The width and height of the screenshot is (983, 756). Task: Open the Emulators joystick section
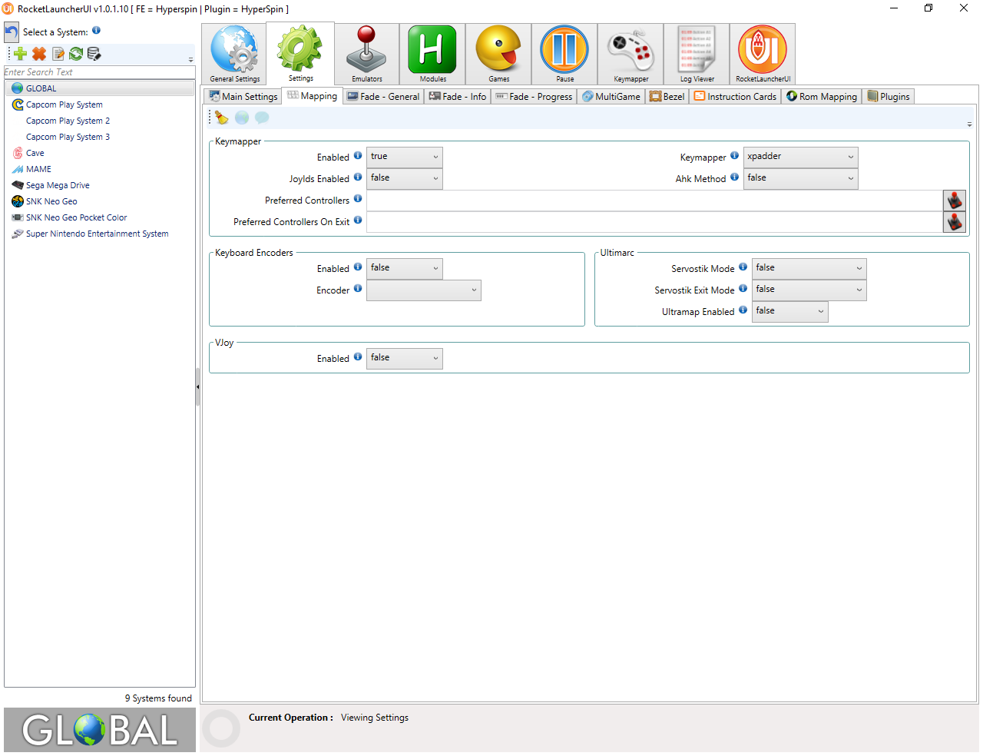[366, 54]
